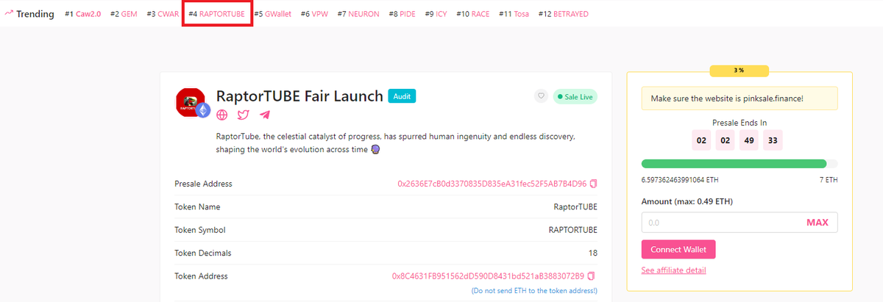The width and height of the screenshot is (883, 302).
Task: Click Token Name value RaptorTUBE
Action: (x=575, y=207)
